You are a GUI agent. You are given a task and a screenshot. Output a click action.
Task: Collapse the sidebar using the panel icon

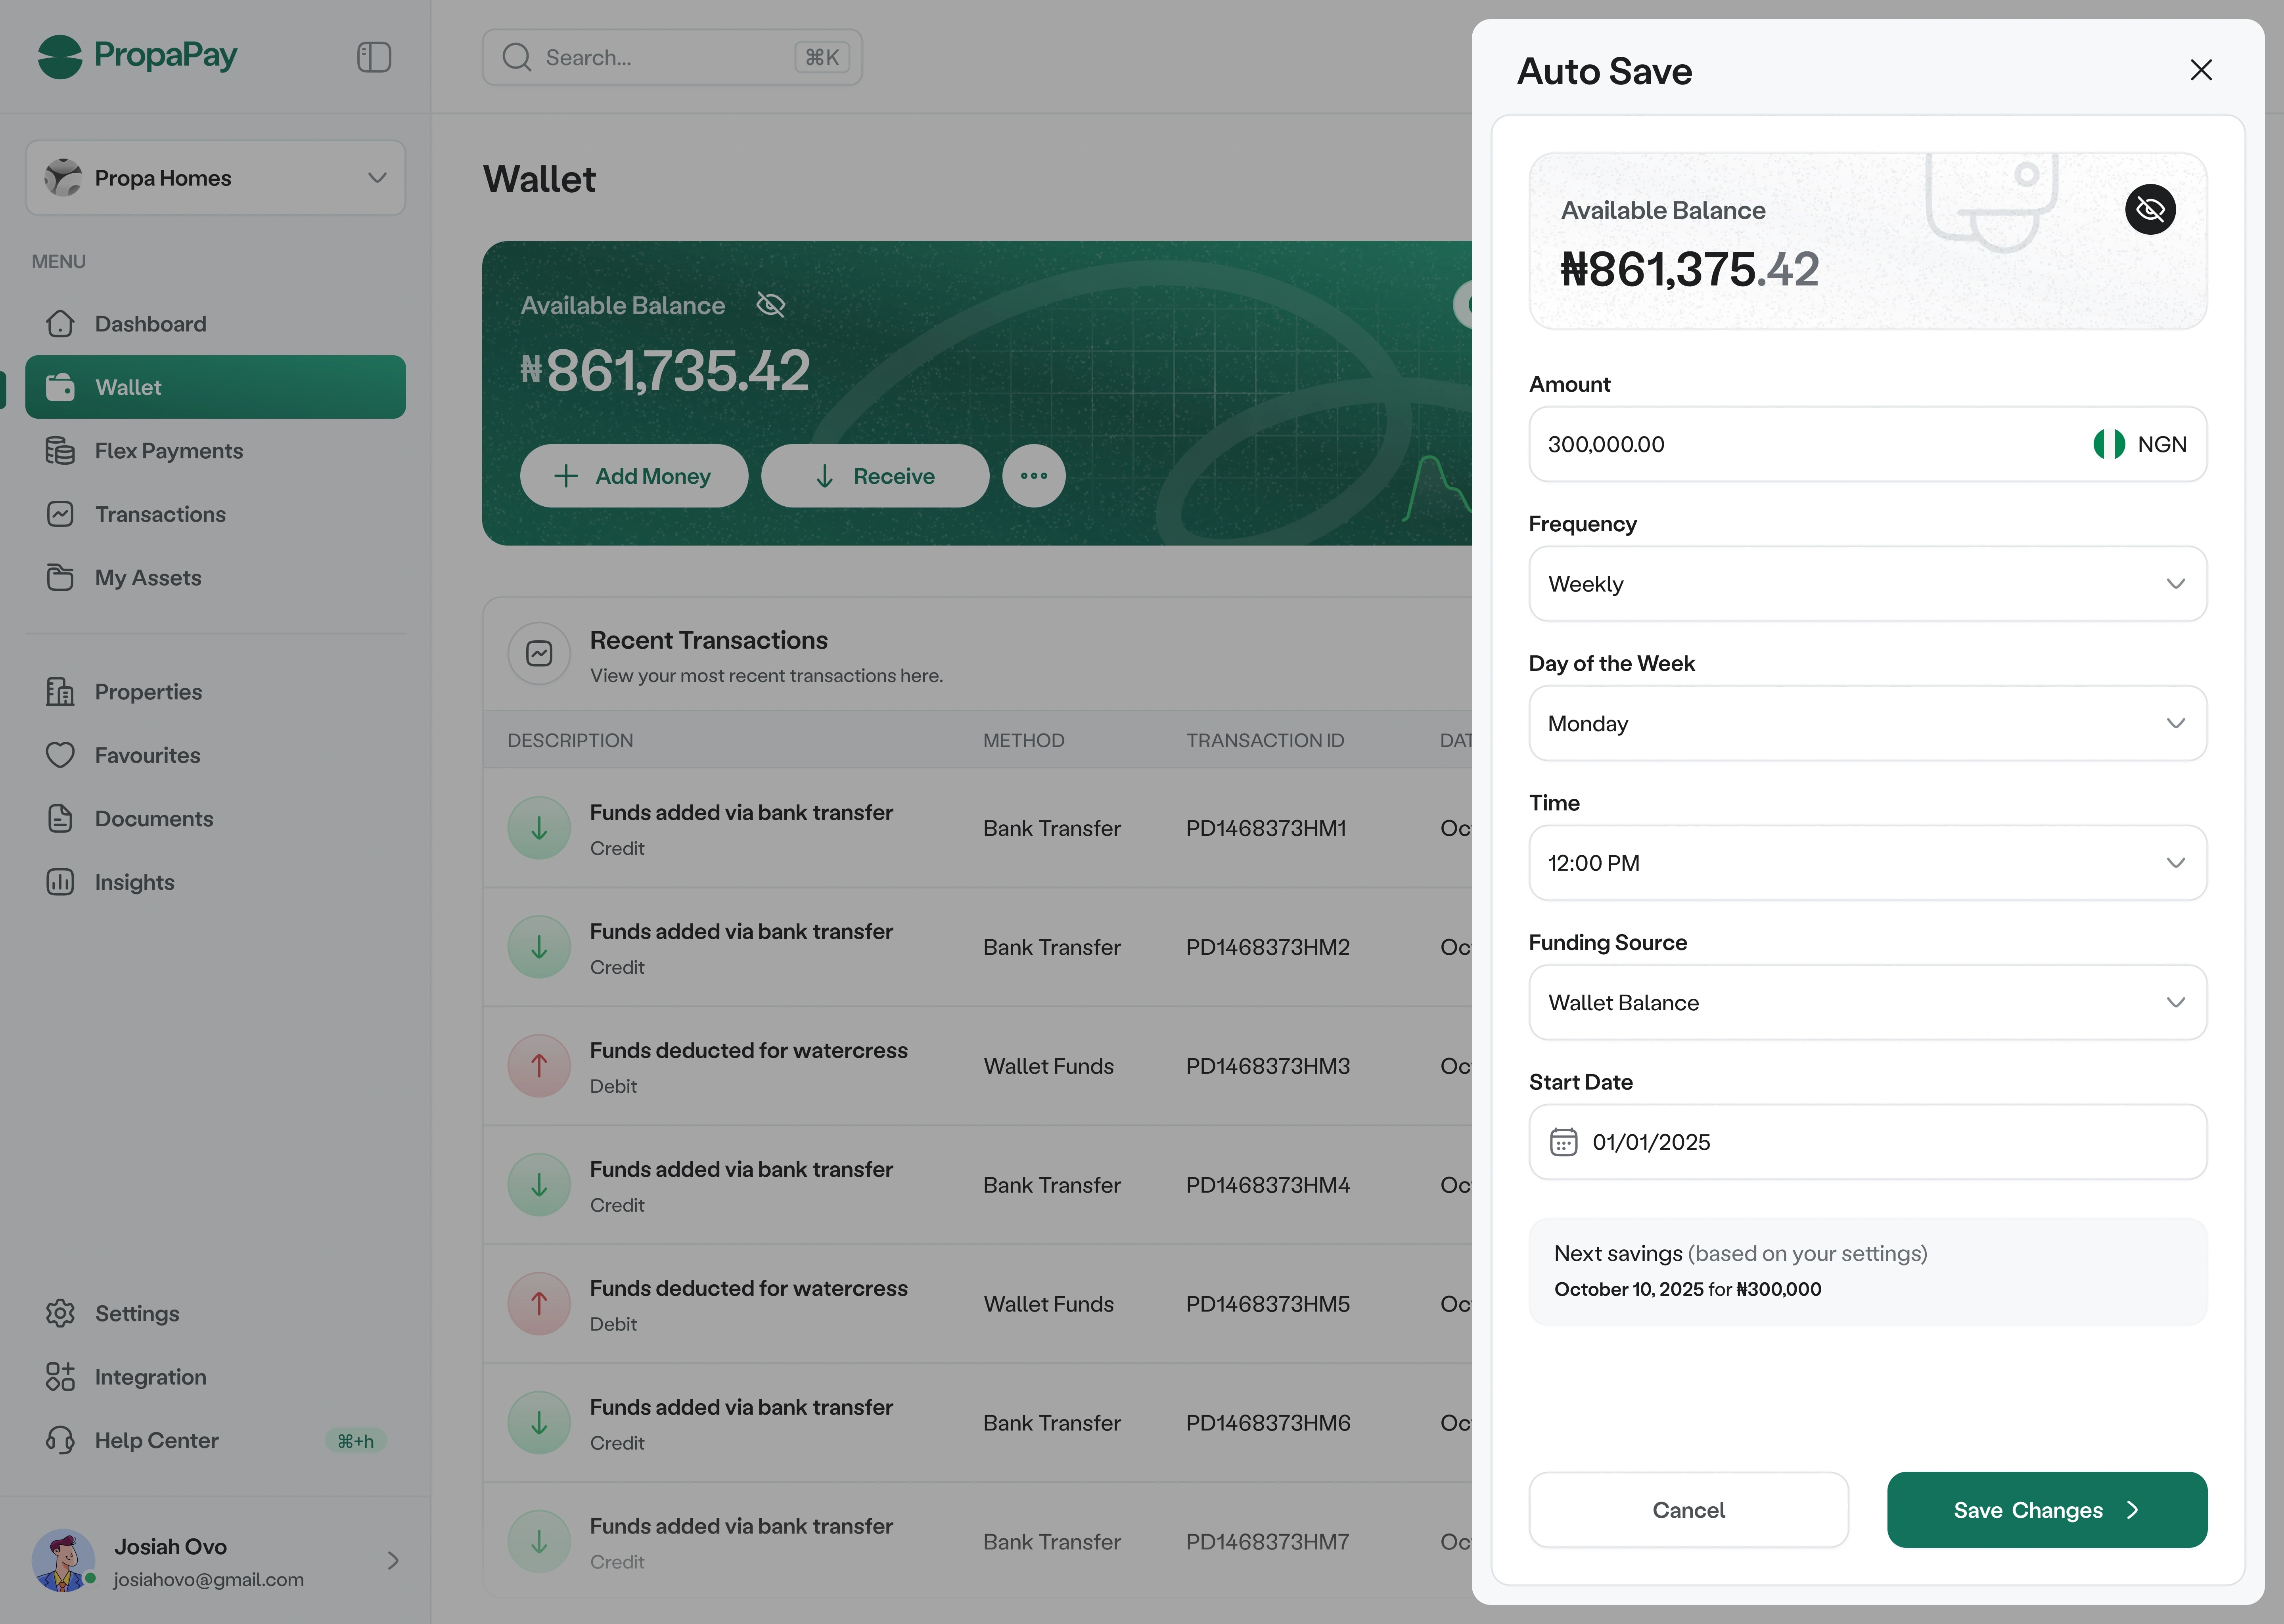click(x=373, y=57)
